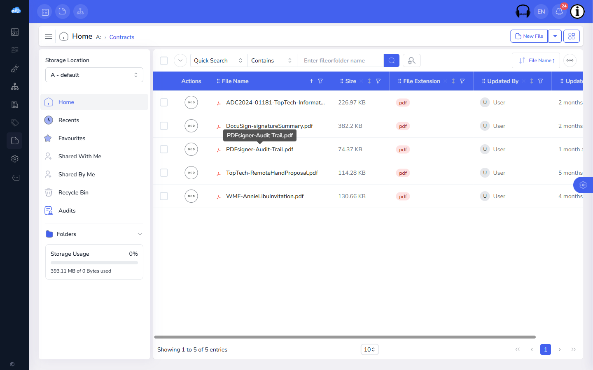Change page size selector showing 10
593x370 pixels.
point(369,349)
